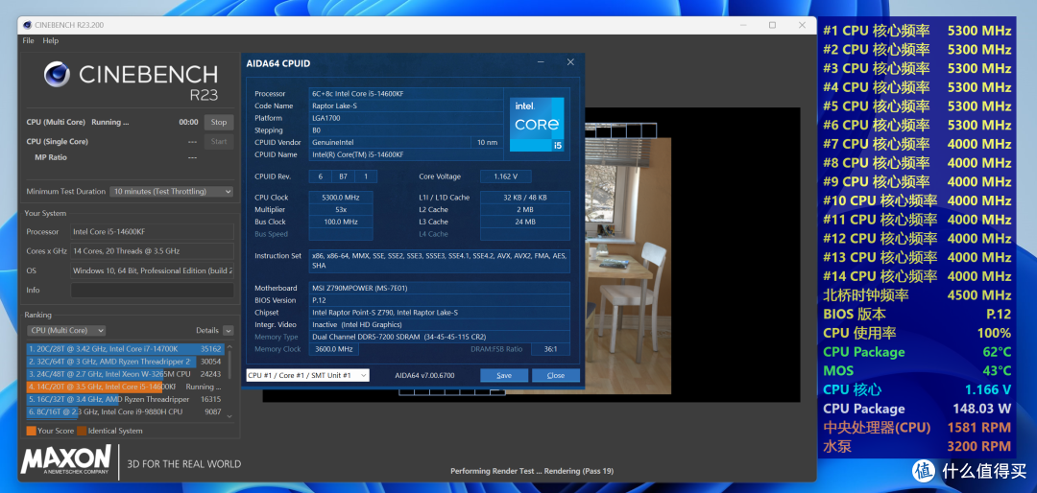Close the AIDA64 CPUID dialog with X
1037x493 pixels.
click(570, 62)
